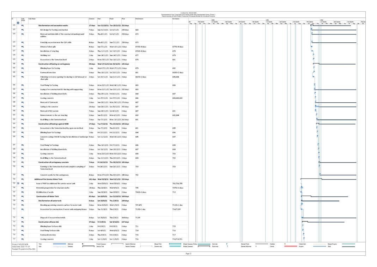Click task mode icon for Mobilization of works

point(22,192)
